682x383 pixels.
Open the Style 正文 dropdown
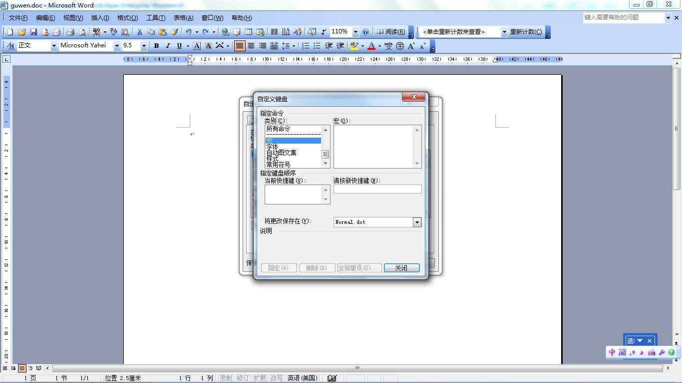(x=53, y=46)
